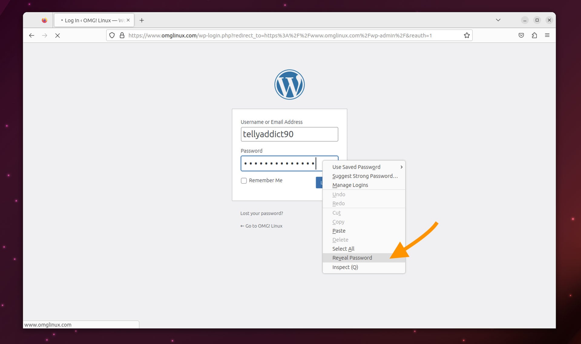Open the Firefox application menu
This screenshot has width=581, height=344.
(547, 35)
